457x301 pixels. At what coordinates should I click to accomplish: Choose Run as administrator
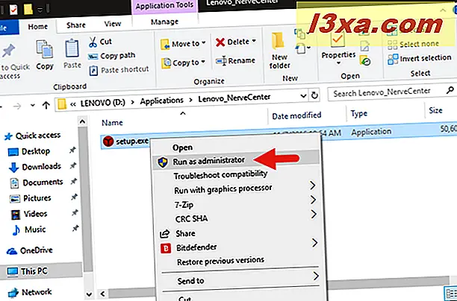(235, 161)
